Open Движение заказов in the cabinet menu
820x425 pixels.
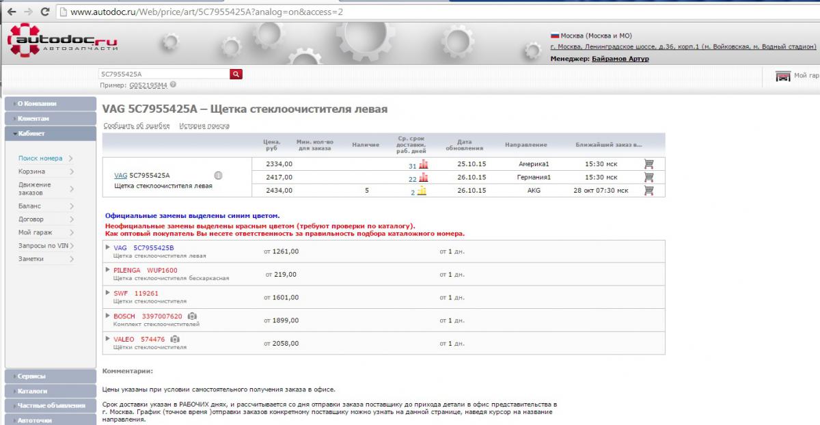click(34, 189)
